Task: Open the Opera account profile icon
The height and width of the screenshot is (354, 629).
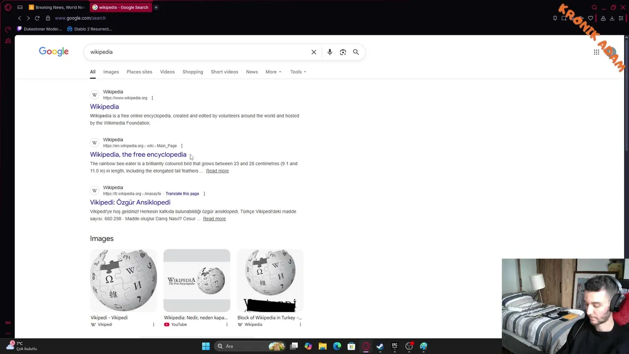Action: (x=603, y=18)
